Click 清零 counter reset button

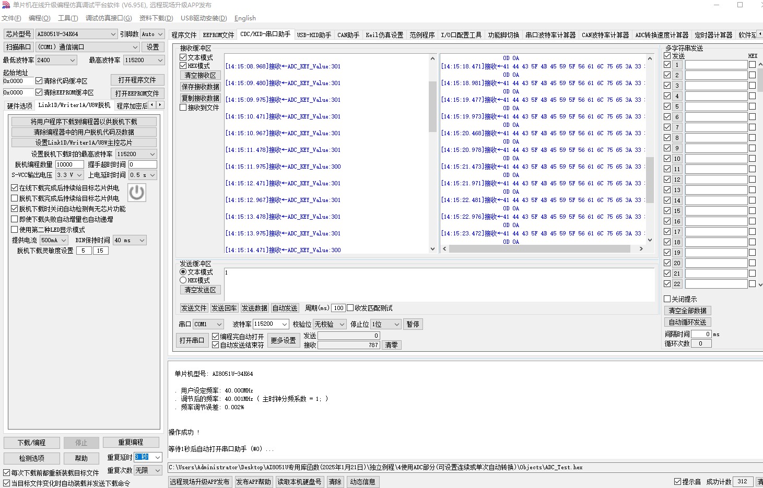(391, 345)
